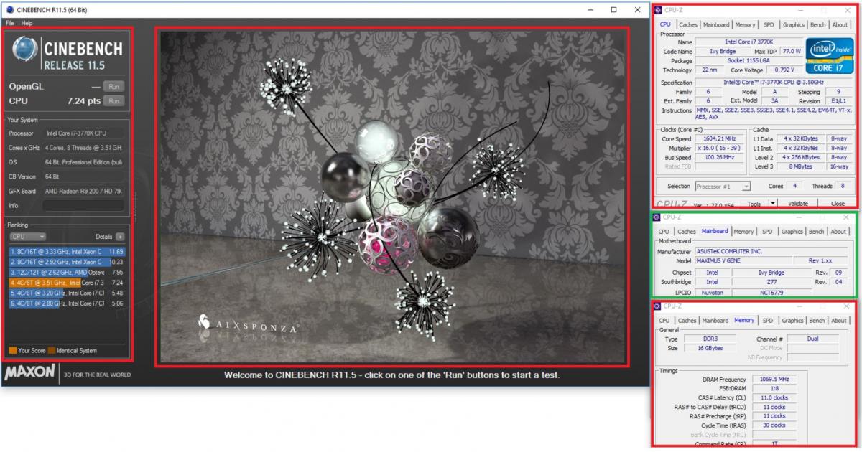Expand the arrow next to the Tools button
The height and width of the screenshot is (452, 862).
pyautogui.click(x=773, y=204)
